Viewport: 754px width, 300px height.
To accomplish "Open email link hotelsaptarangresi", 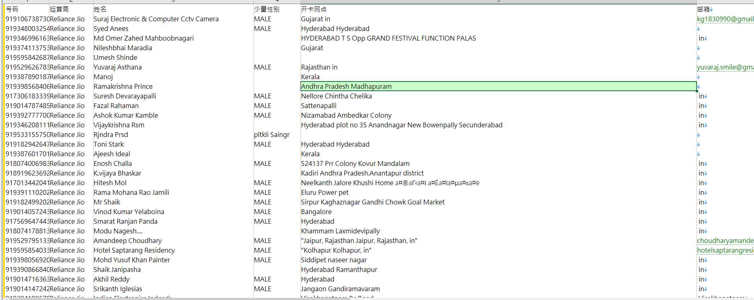I will [725, 250].
